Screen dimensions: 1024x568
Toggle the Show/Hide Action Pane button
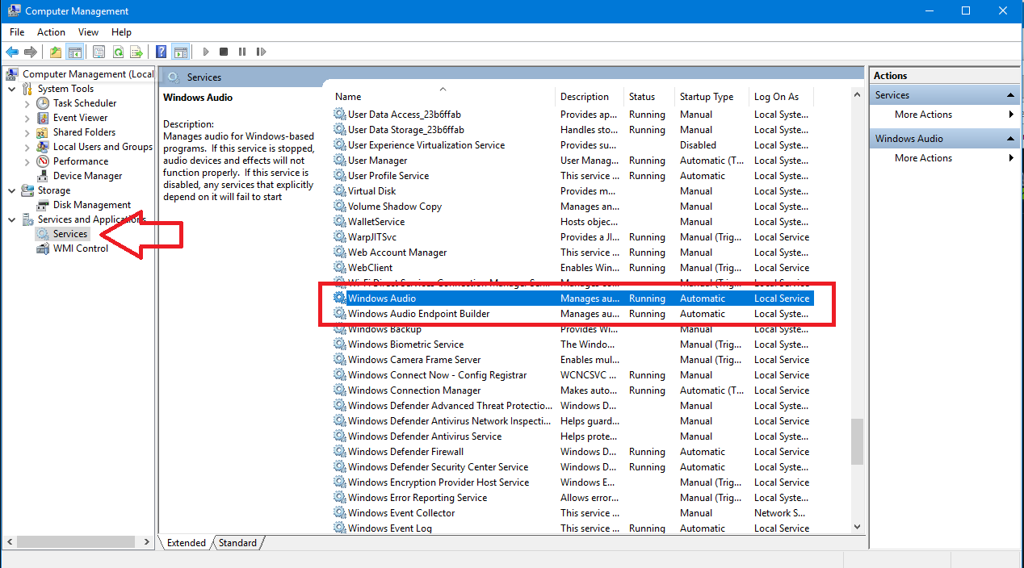[x=181, y=52]
